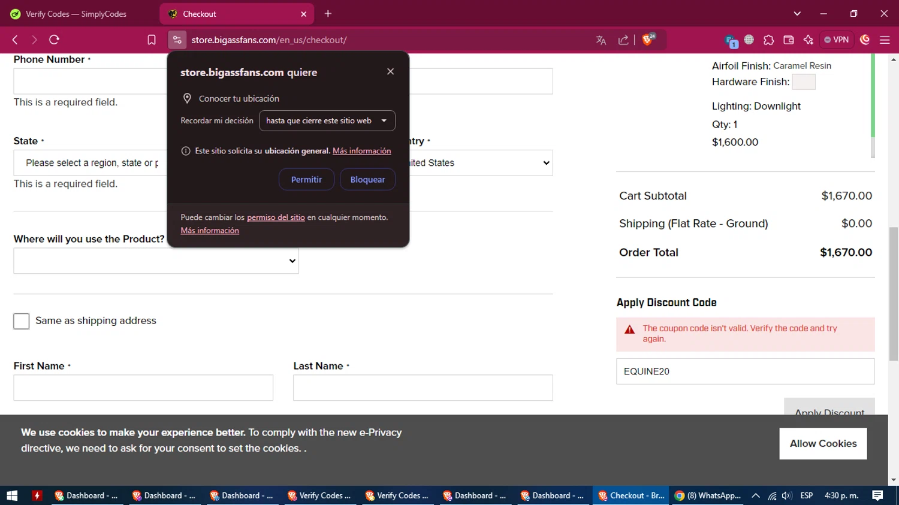Click the share page icon

(x=623, y=40)
